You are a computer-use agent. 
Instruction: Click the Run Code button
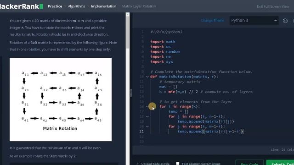tap(249, 163)
